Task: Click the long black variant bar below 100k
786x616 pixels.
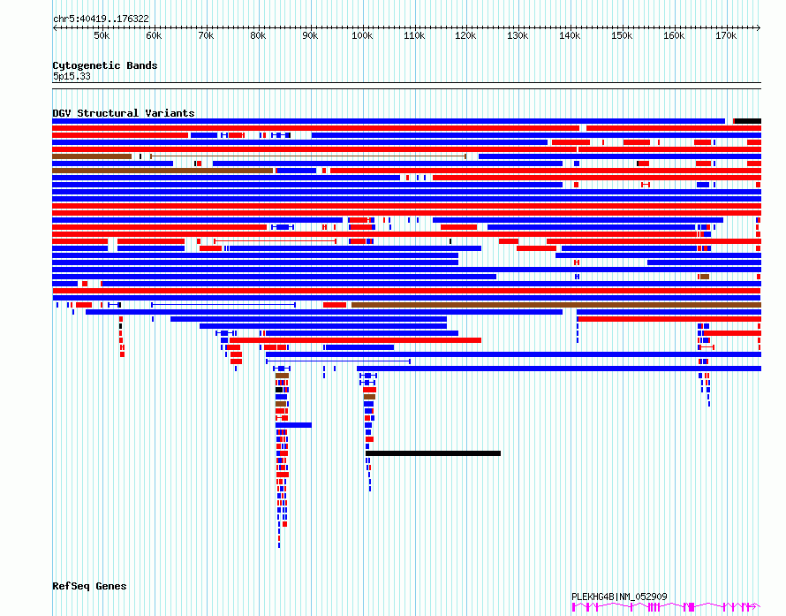Action: pos(433,453)
